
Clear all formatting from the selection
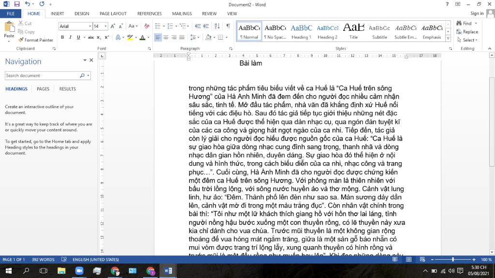click(x=147, y=26)
